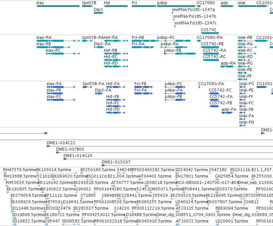Click the LD20001.5prime EST label

[x=232, y=221]
